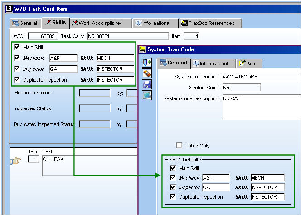Select the Skills tab

[x=55, y=23]
